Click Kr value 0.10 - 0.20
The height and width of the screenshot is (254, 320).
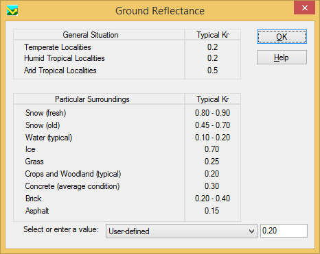tap(212, 138)
